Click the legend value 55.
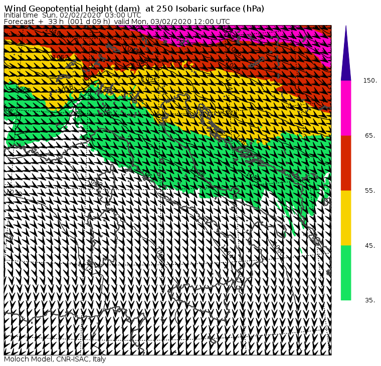Image resolution: width=381 pixels, height=366 pixels. click(370, 191)
